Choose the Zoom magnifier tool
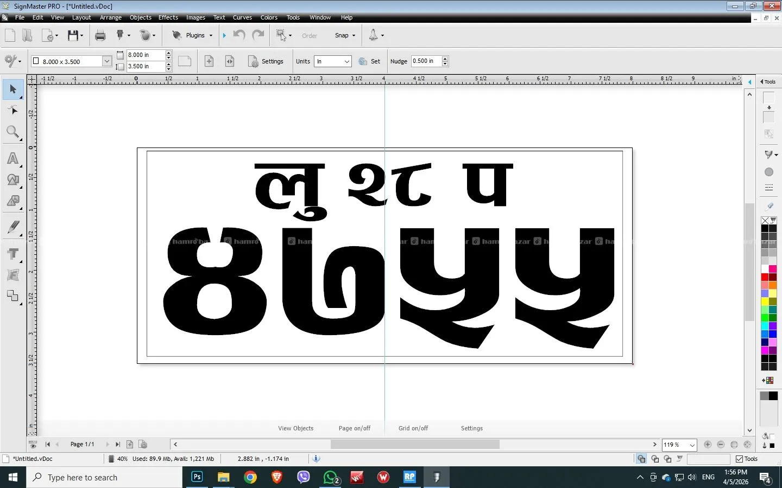This screenshot has width=782, height=488. click(x=13, y=132)
